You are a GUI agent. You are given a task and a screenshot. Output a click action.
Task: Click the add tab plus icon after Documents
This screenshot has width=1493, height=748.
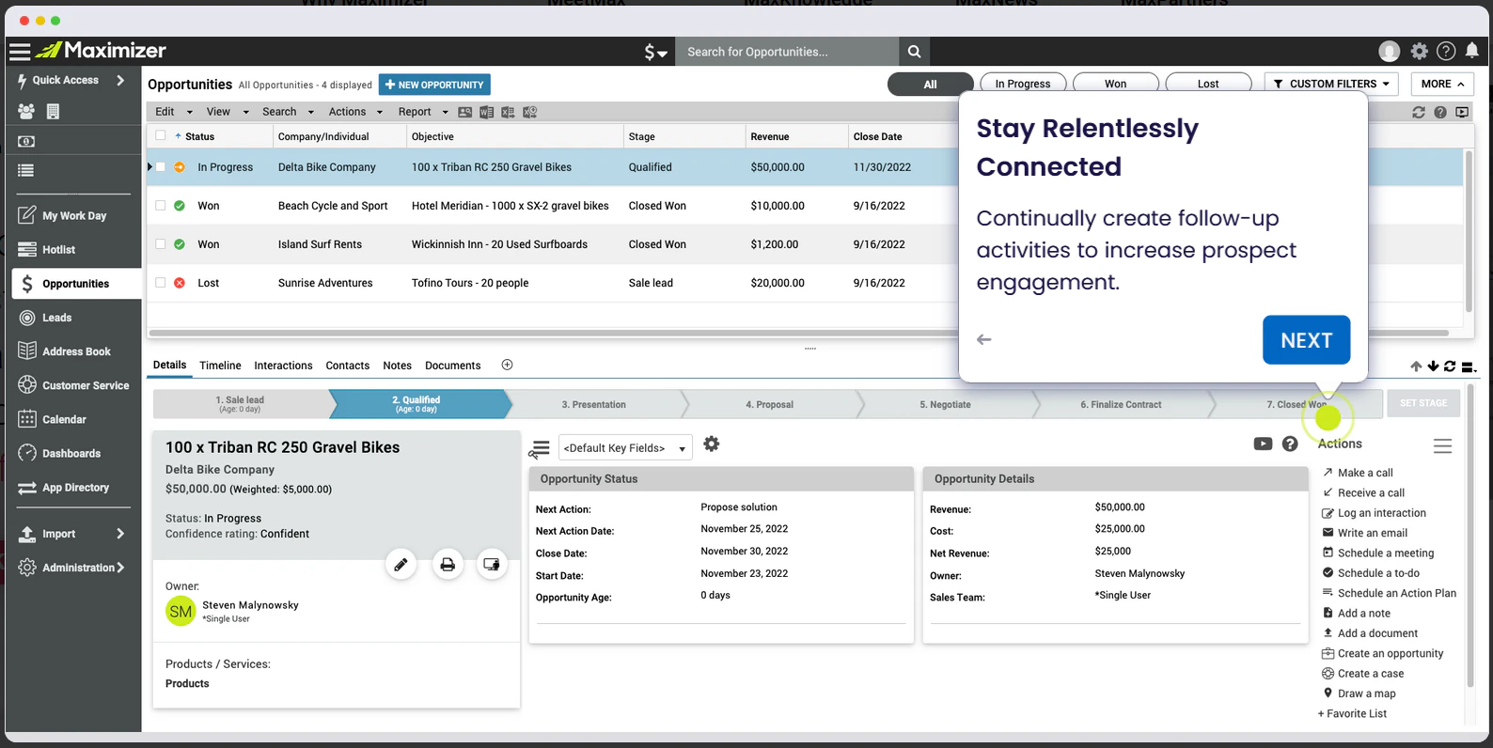pos(507,365)
